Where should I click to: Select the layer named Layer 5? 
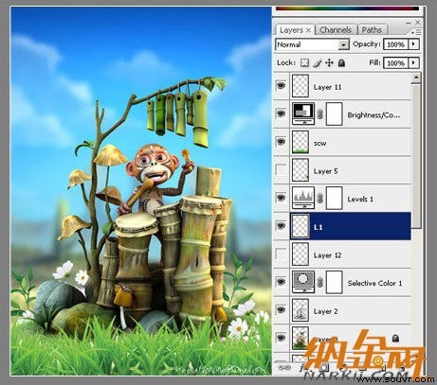click(325, 171)
